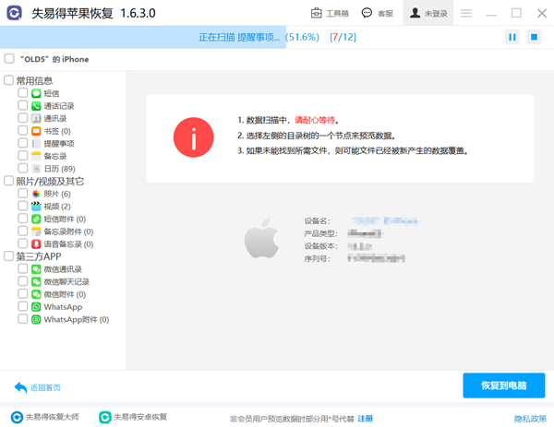Pause the scan with the pause icon
This screenshot has width=554, height=427.
(x=512, y=37)
